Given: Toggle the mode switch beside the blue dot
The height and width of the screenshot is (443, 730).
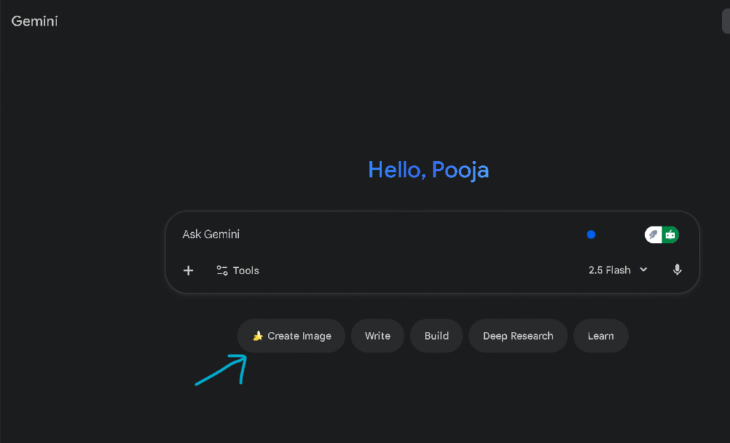Looking at the screenshot, I should click(662, 234).
